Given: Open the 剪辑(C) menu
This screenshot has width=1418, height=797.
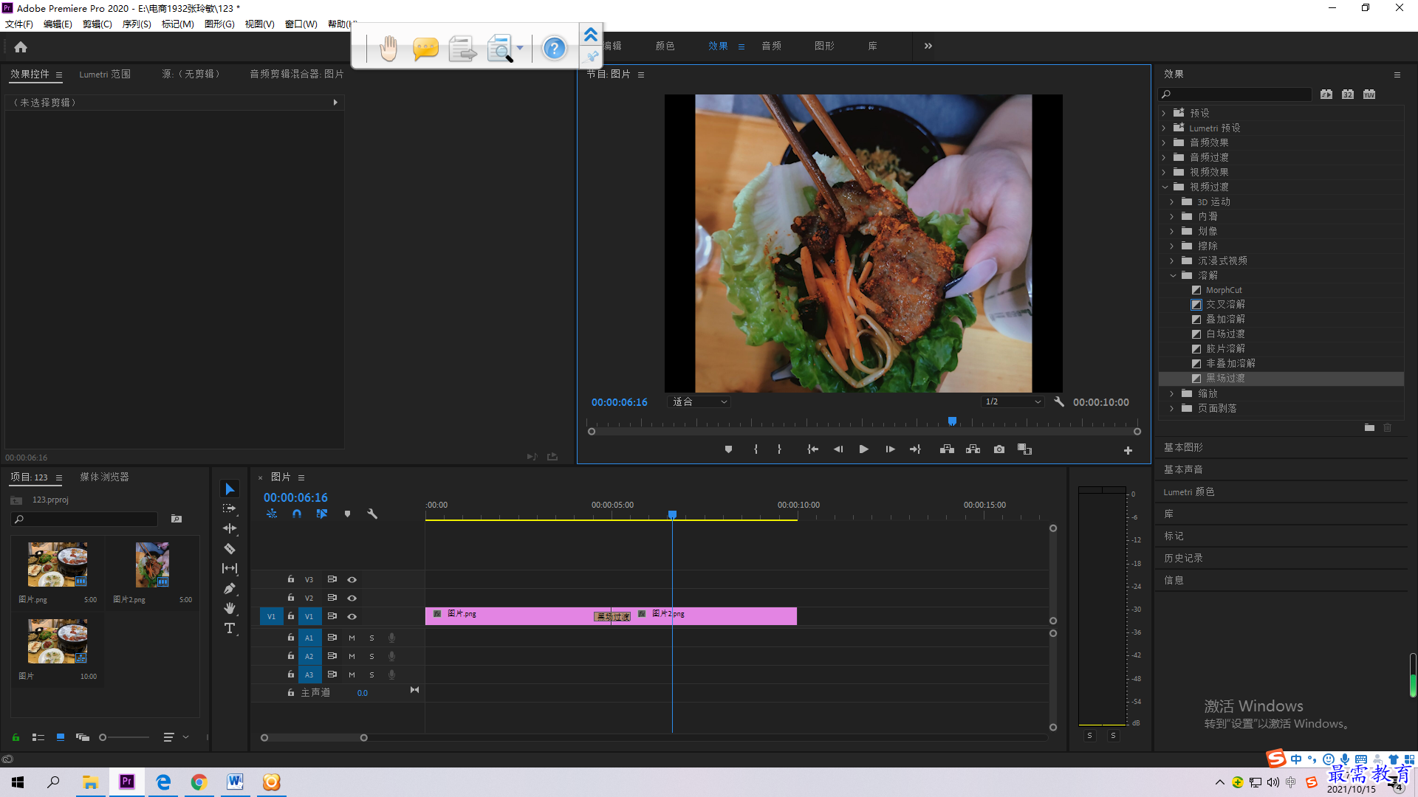Looking at the screenshot, I should (x=97, y=24).
